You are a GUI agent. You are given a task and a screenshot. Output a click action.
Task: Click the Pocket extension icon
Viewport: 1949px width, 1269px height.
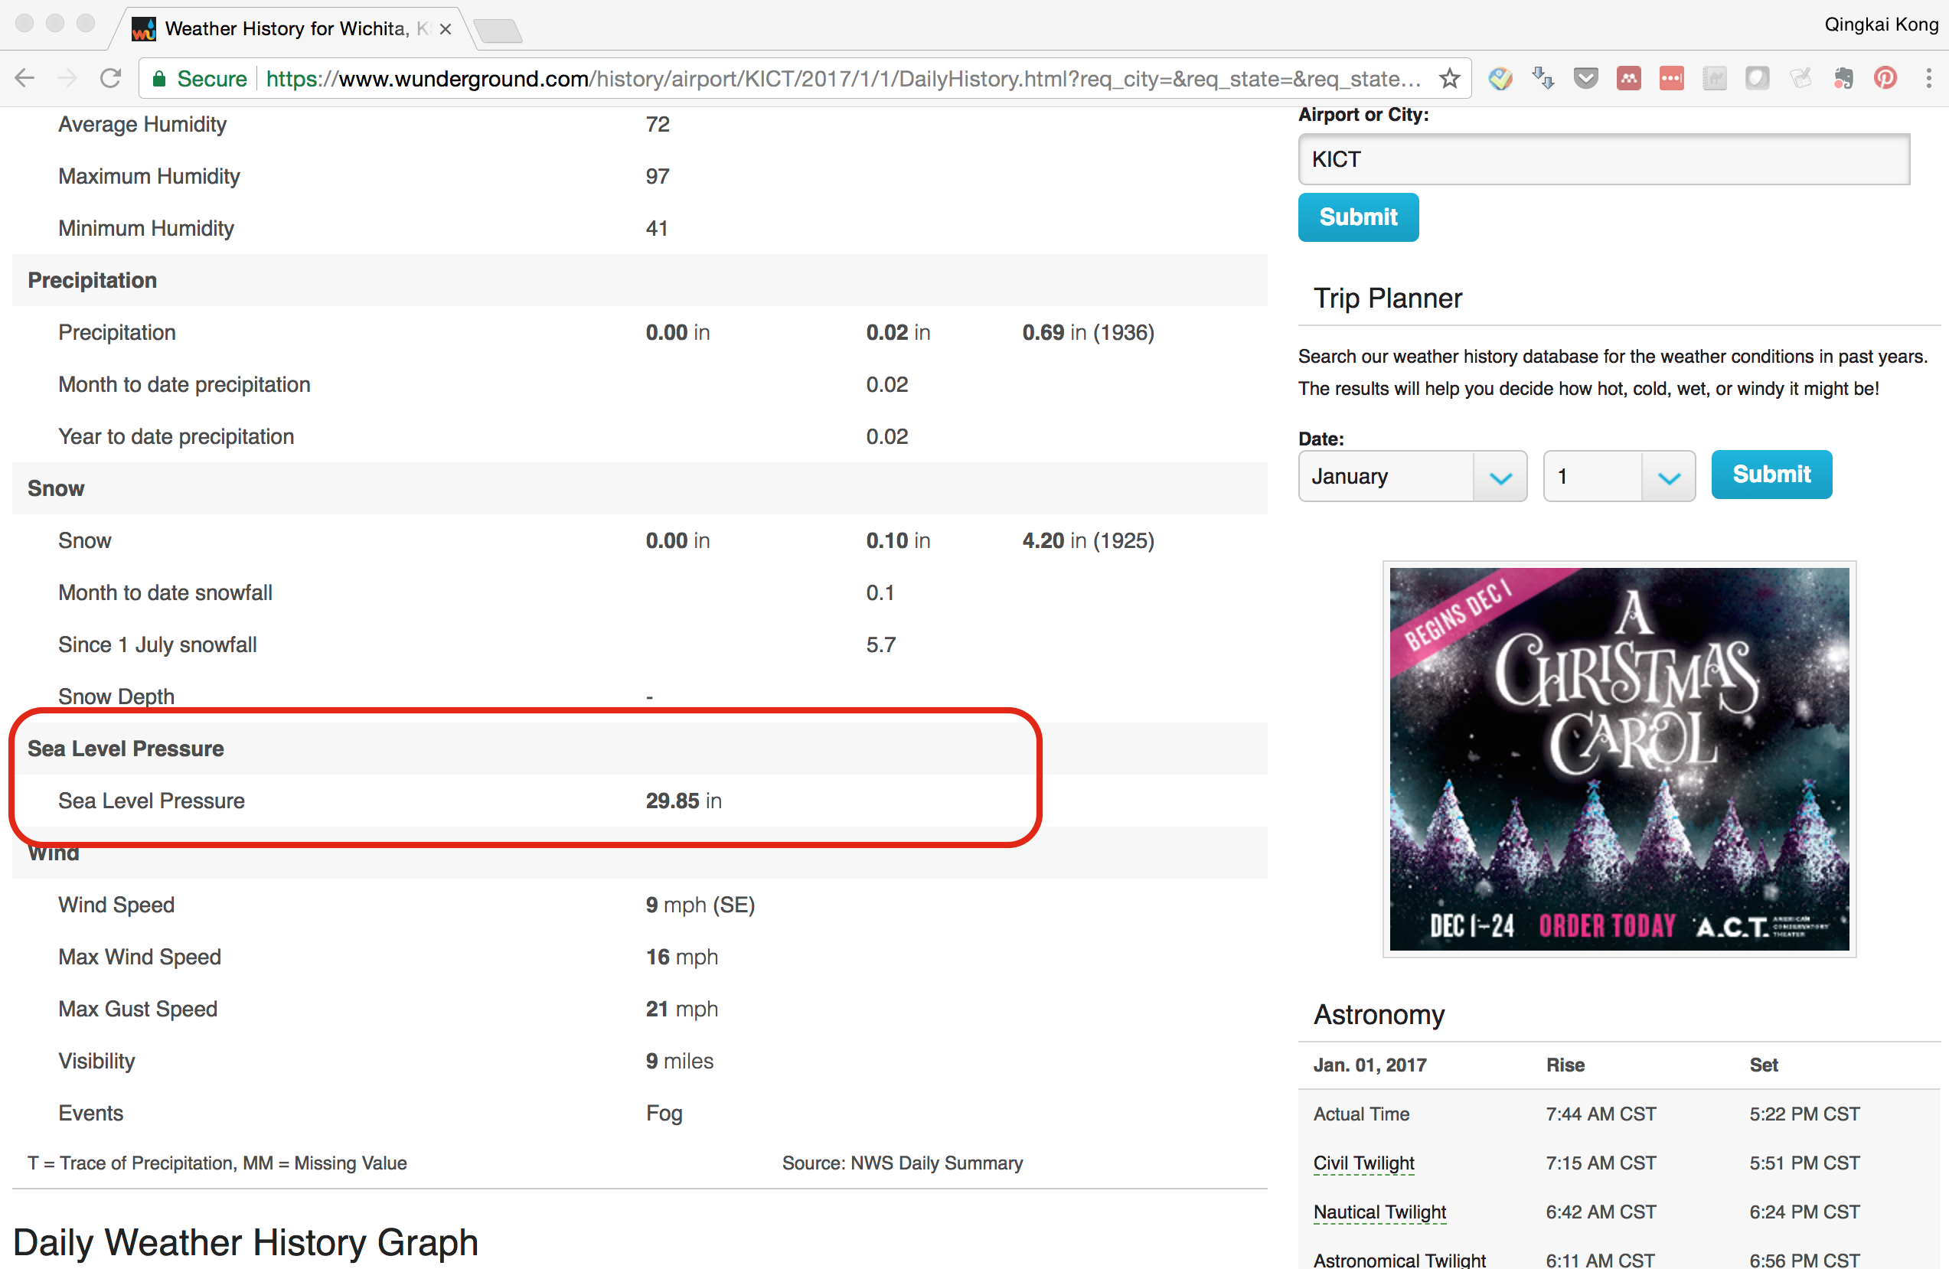(1585, 79)
